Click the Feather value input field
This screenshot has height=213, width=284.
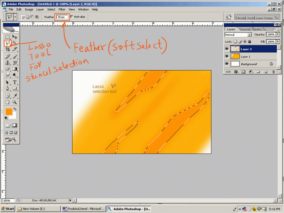(x=62, y=17)
